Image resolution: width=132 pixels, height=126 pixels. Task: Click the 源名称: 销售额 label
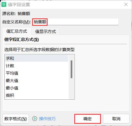tap(16, 14)
